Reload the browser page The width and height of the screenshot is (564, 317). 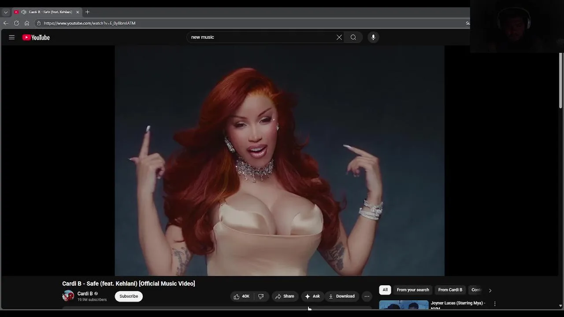[16, 23]
